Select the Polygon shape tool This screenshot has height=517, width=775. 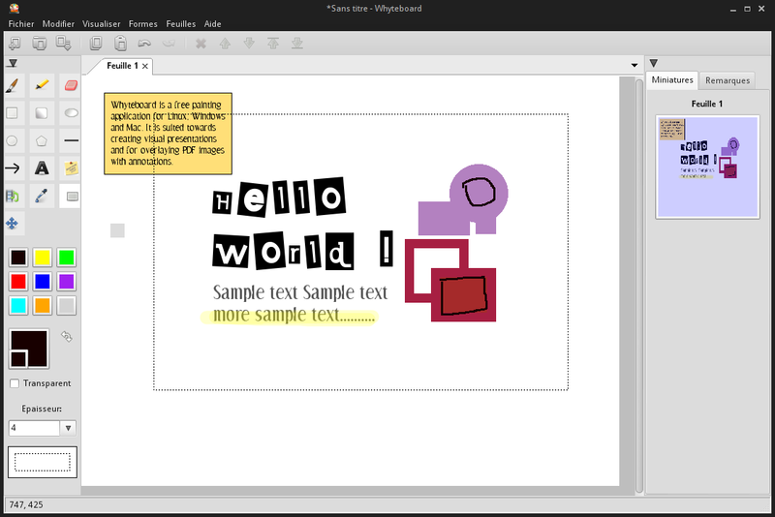(42, 140)
